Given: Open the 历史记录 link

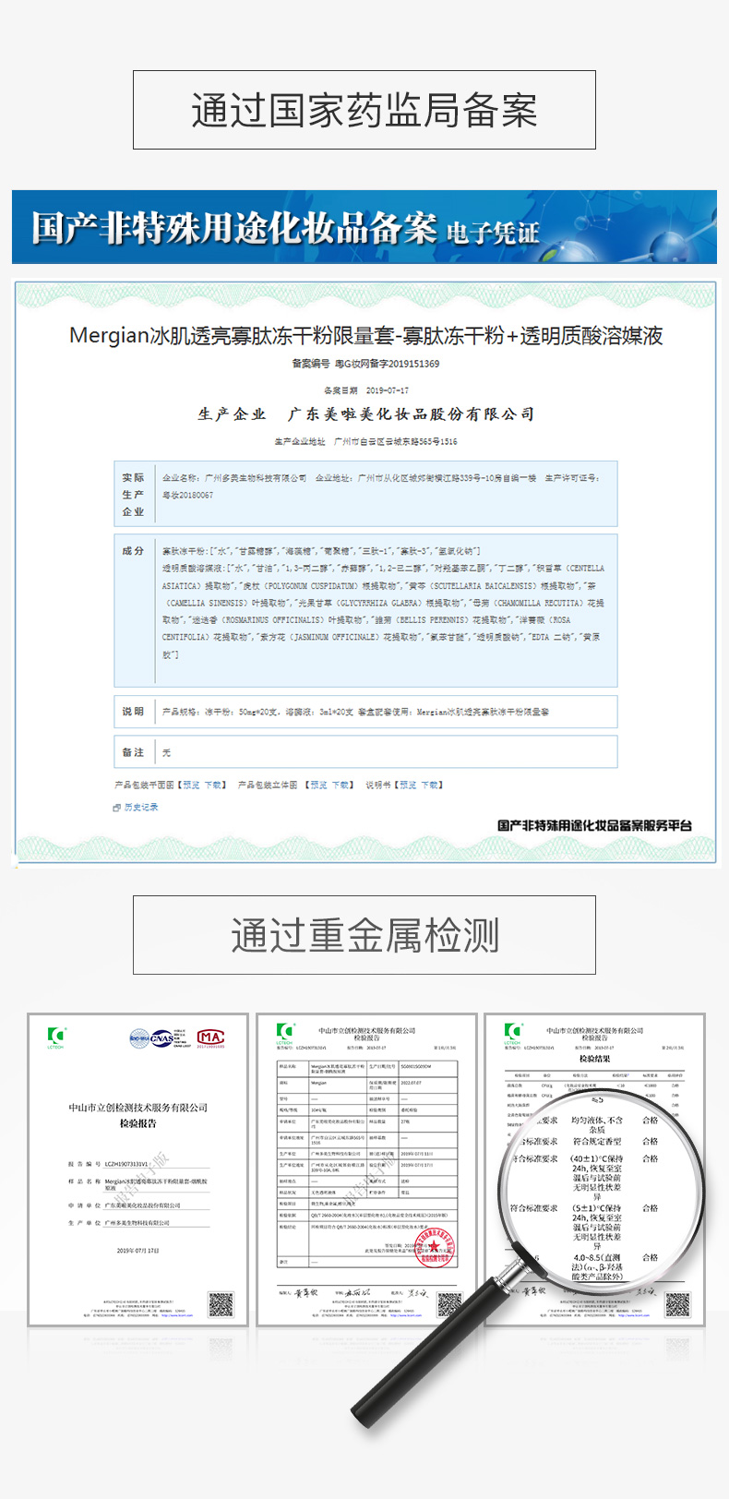Looking at the screenshot, I should (x=141, y=808).
